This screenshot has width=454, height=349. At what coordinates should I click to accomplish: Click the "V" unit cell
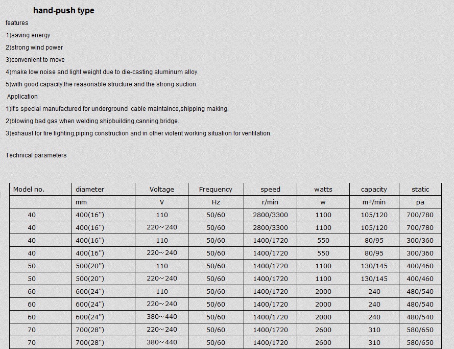click(x=161, y=202)
